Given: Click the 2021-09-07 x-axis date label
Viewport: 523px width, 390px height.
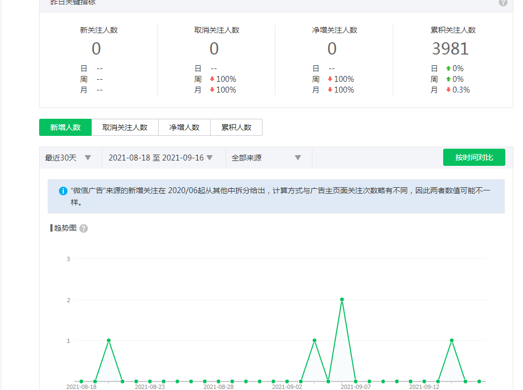Looking at the screenshot, I should pos(355,386).
